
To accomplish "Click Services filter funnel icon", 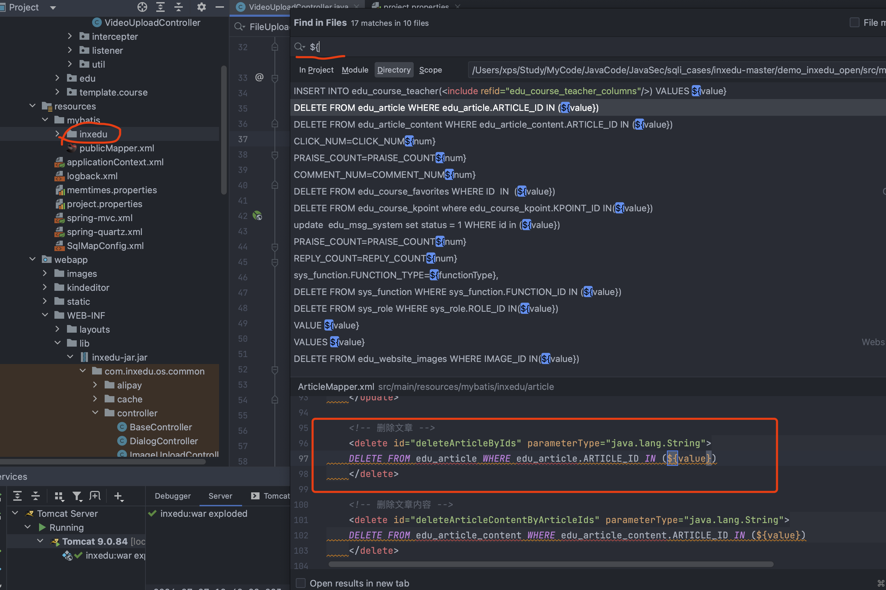I will pos(77,496).
